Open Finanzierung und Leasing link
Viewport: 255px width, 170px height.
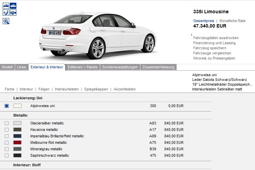(x=214, y=43)
